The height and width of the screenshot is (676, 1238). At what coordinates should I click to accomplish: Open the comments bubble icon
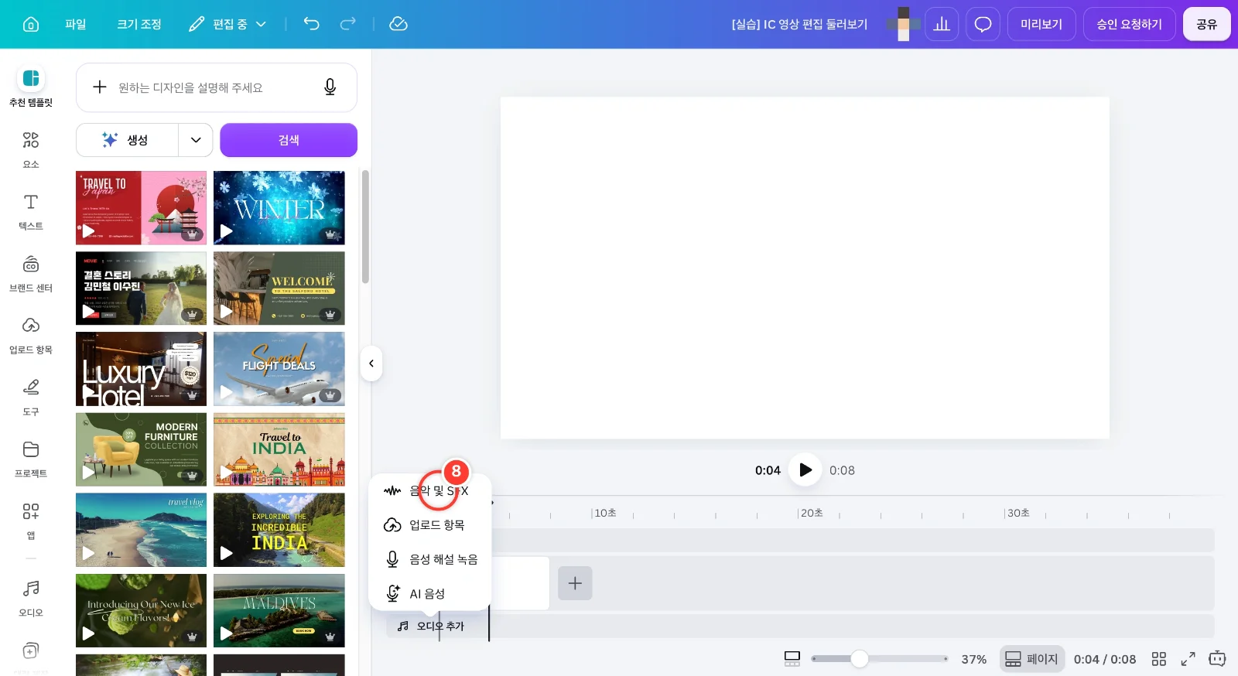pyautogui.click(x=983, y=24)
